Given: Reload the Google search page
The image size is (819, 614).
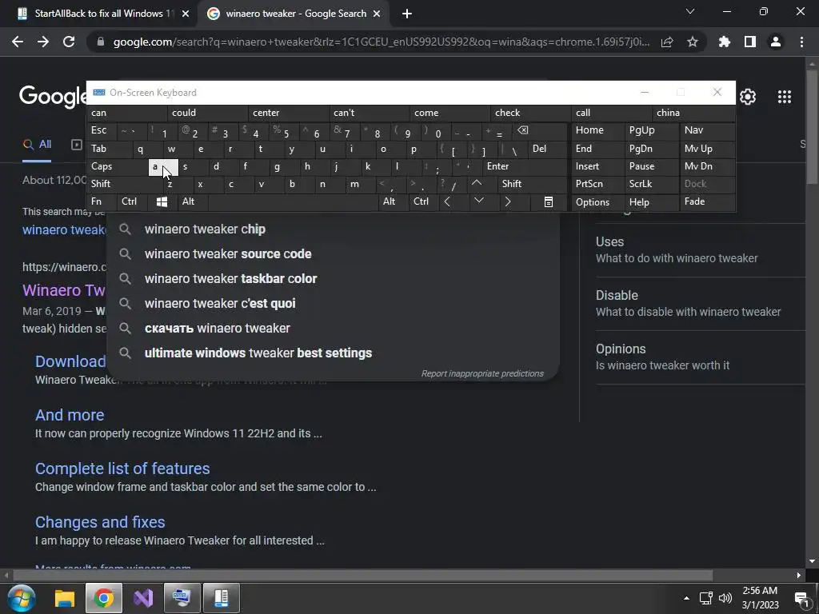Looking at the screenshot, I should click(x=69, y=42).
